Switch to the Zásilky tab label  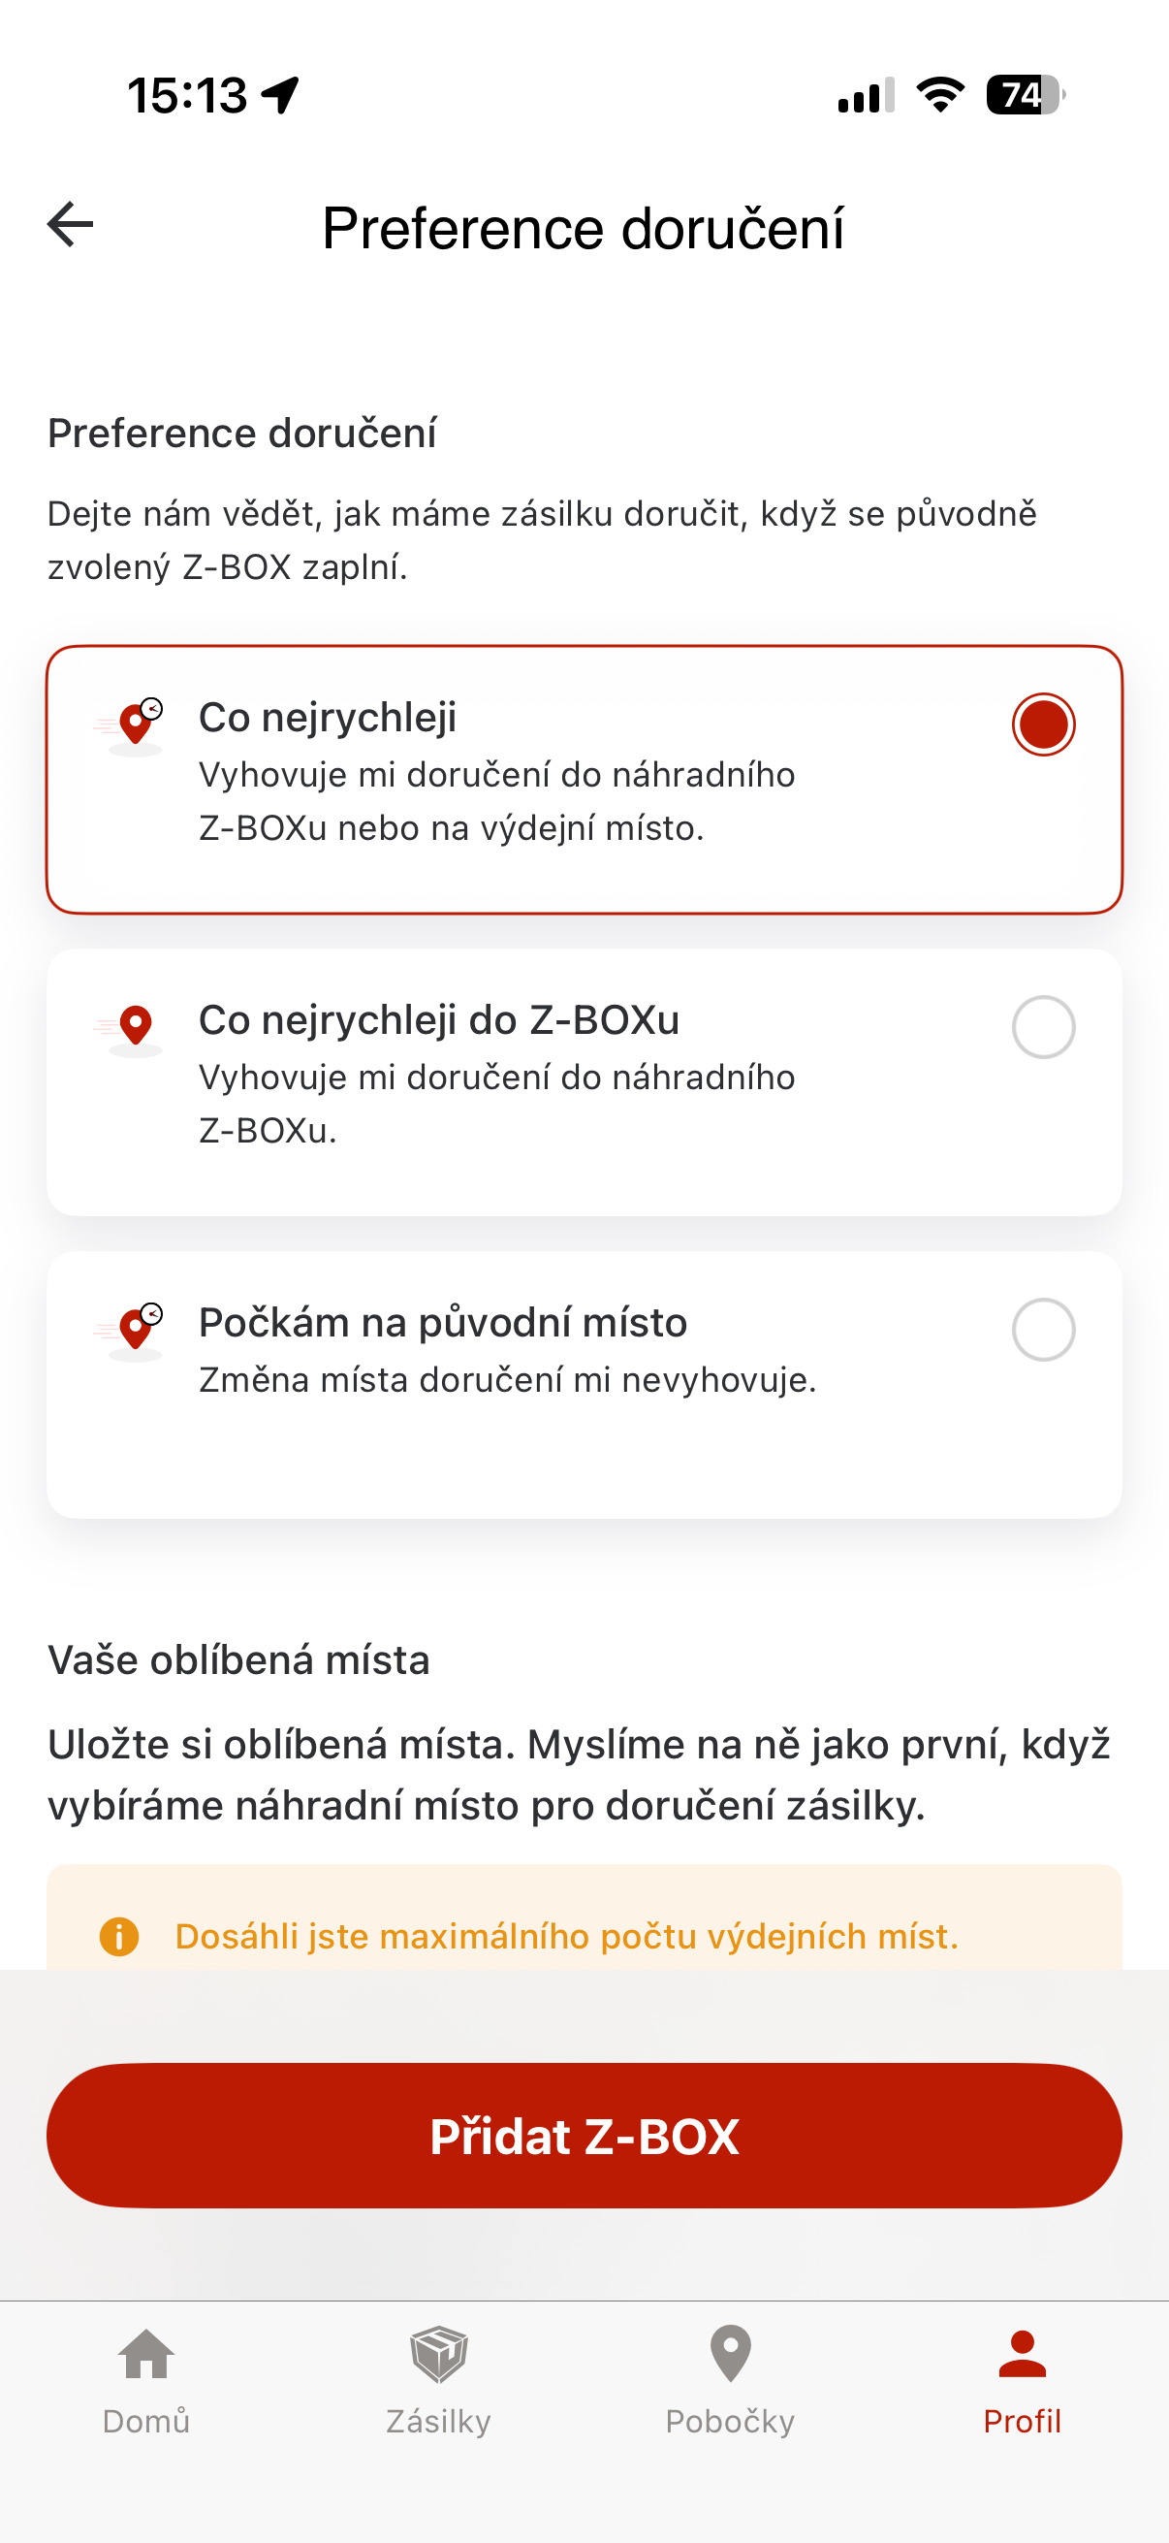[438, 2421]
